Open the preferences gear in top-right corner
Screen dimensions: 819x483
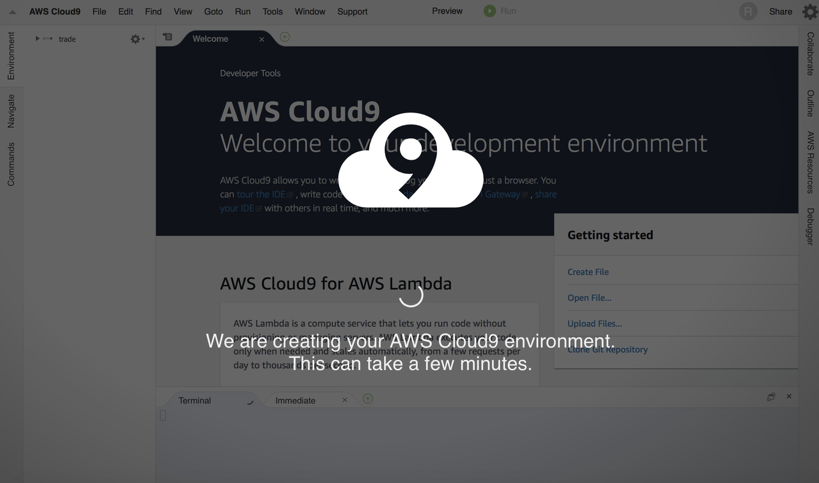tap(809, 11)
